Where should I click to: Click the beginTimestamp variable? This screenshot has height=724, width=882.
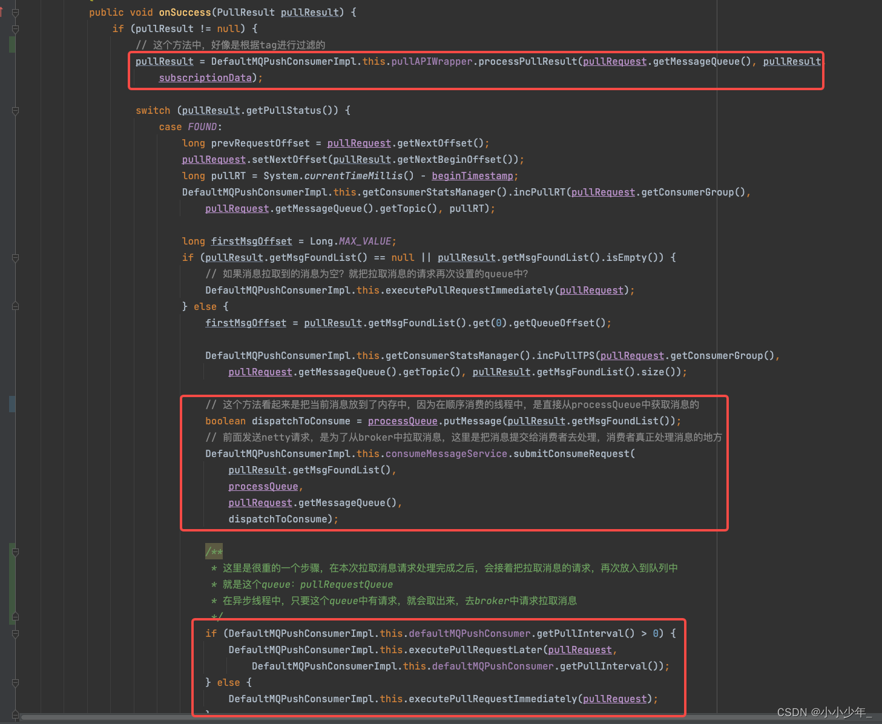(x=472, y=176)
